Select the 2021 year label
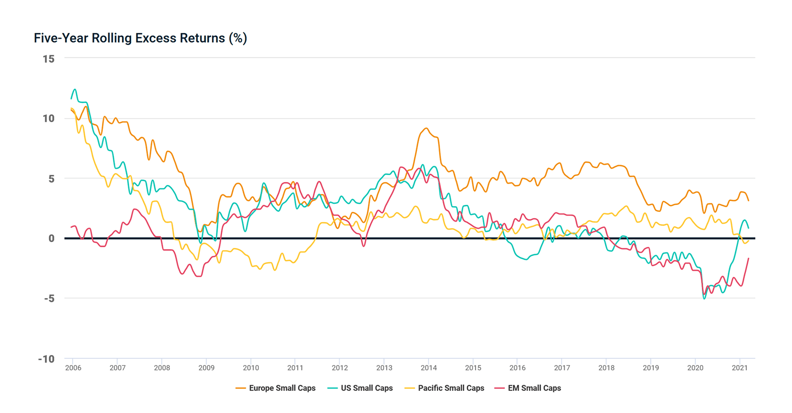The width and height of the screenshot is (792, 413). click(x=740, y=368)
